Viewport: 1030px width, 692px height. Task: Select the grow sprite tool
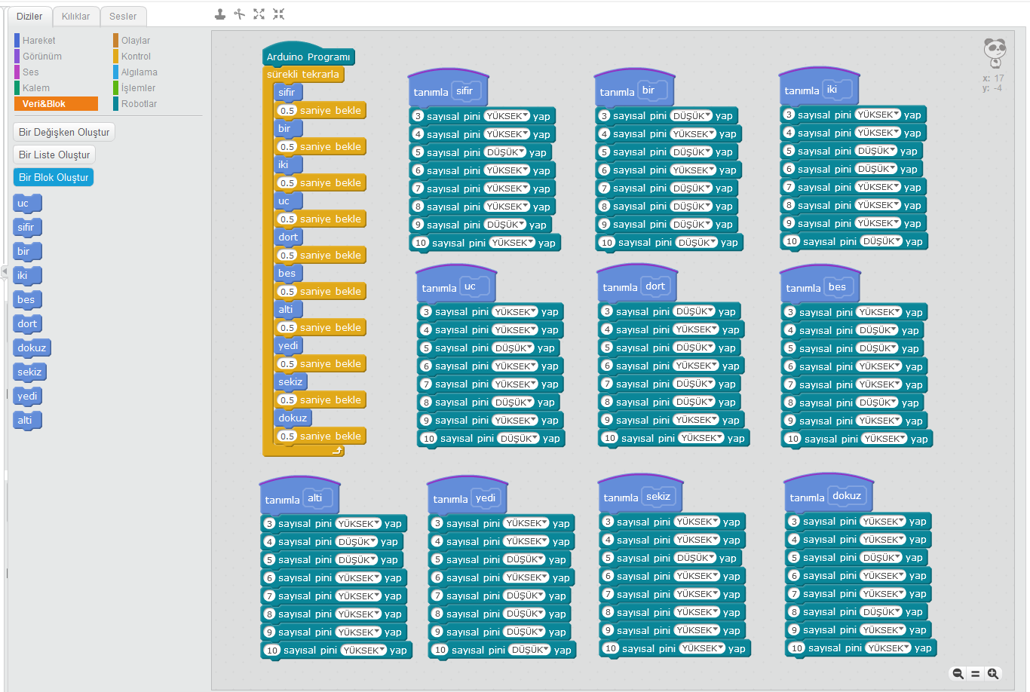(x=259, y=14)
